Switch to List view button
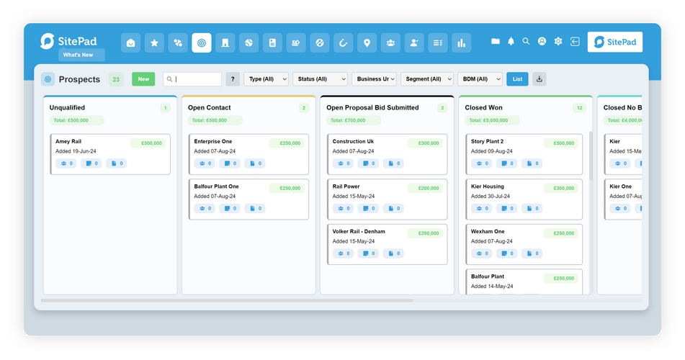 click(x=517, y=79)
